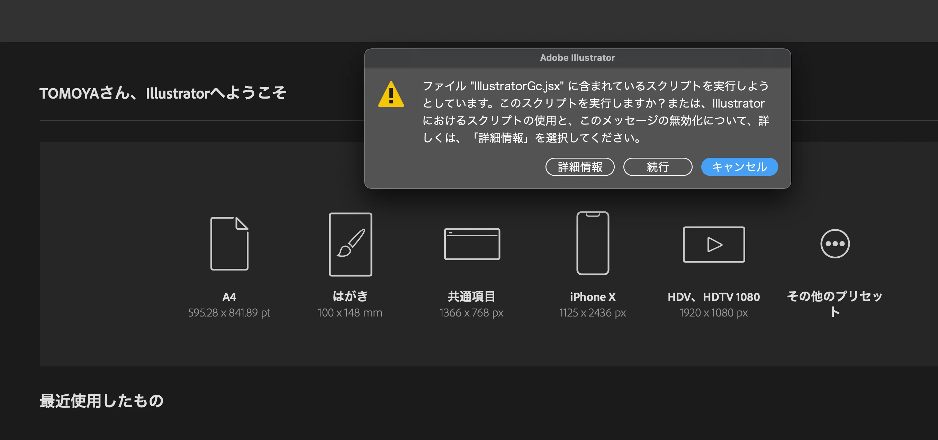Click the yellow warning triangle icon

click(391, 95)
